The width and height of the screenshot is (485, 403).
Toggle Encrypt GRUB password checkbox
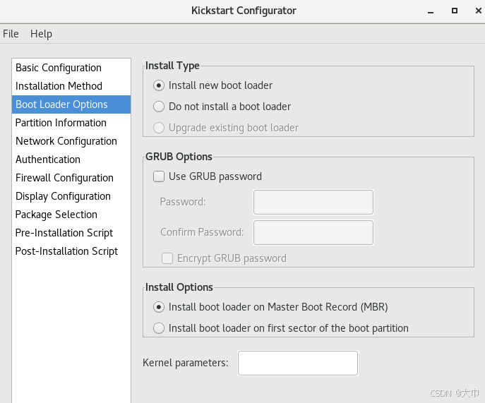pos(167,258)
